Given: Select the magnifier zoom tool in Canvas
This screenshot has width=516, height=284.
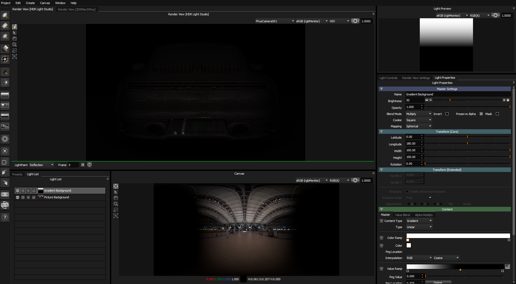Looking at the screenshot, I should pos(116,204).
